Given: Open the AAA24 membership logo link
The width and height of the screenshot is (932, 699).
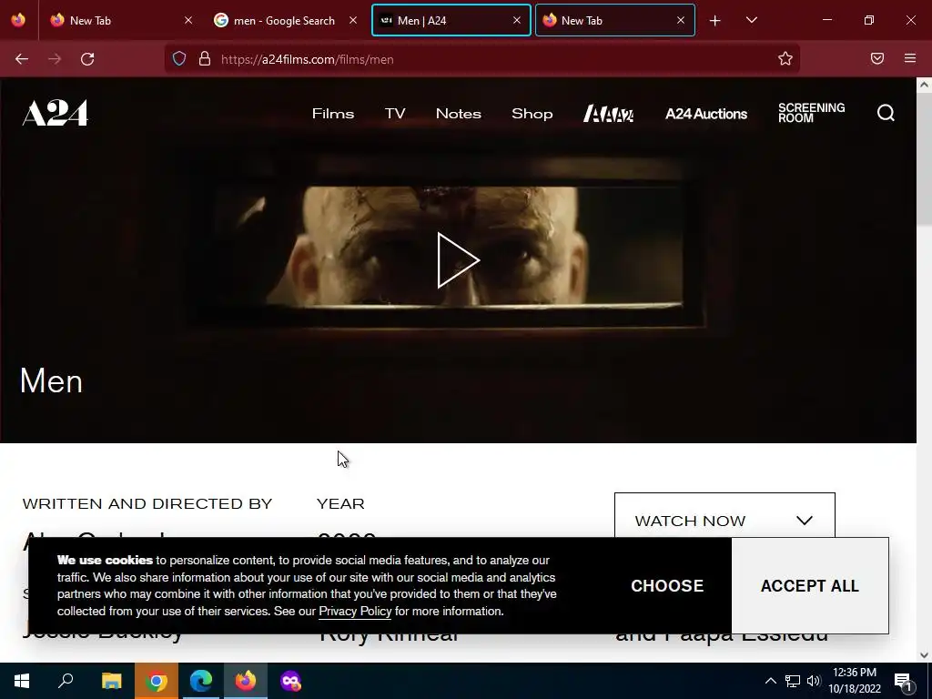Looking at the screenshot, I should click(x=608, y=114).
